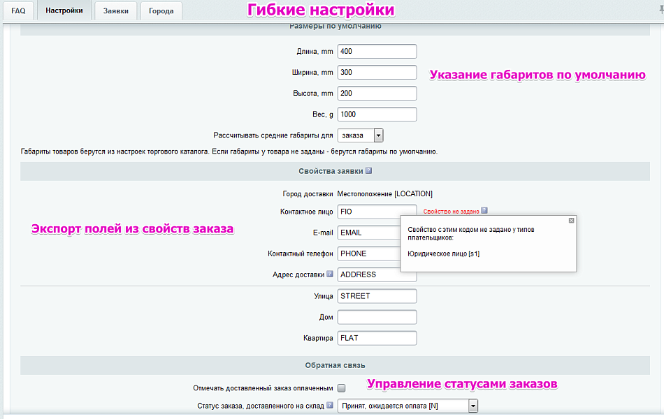Click the Длина input field showing 400
This screenshot has width=664, height=419.
(x=377, y=50)
